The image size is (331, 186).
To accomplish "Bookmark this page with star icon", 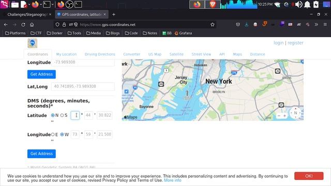I will 213,24.
